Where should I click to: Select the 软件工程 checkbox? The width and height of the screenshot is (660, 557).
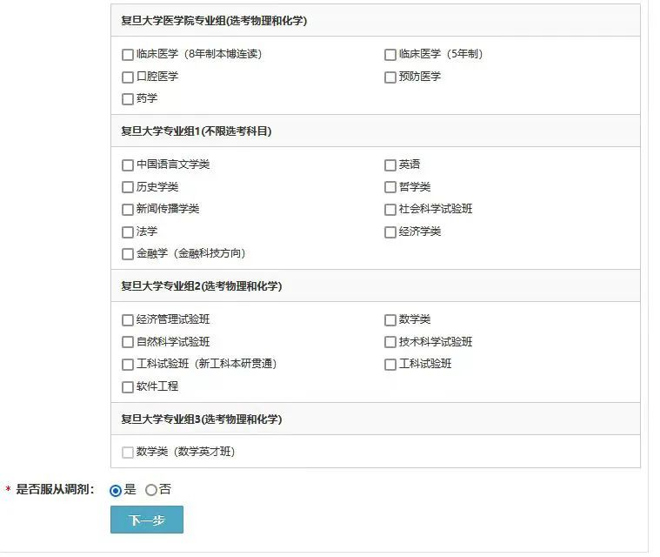(128, 387)
